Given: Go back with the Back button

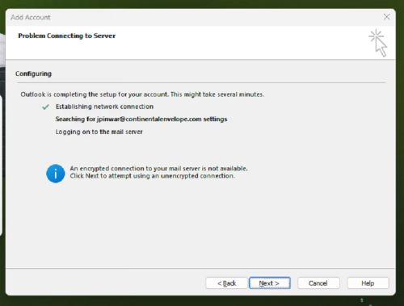Looking at the screenshot, I should tap(226, 283).
